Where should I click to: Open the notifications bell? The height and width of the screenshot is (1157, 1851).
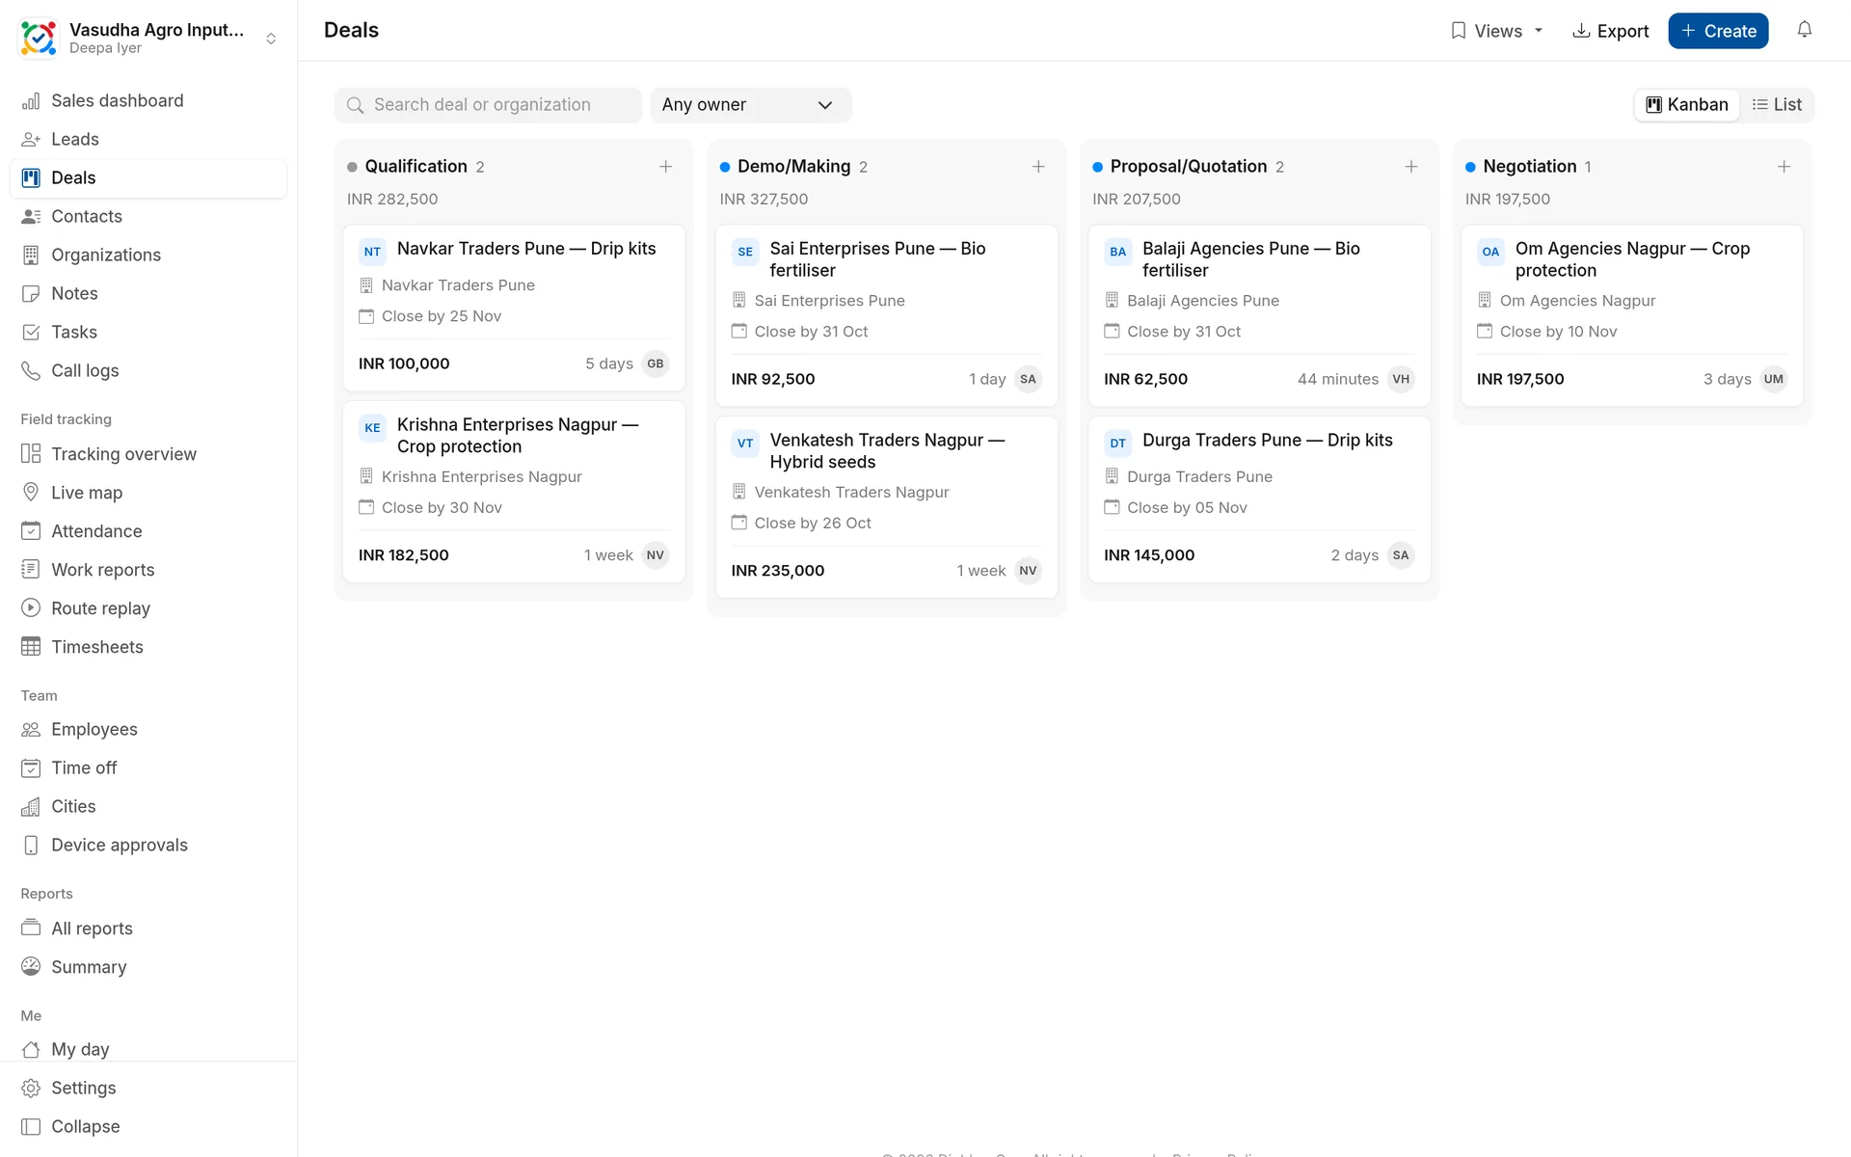[x=1804, y=30]
